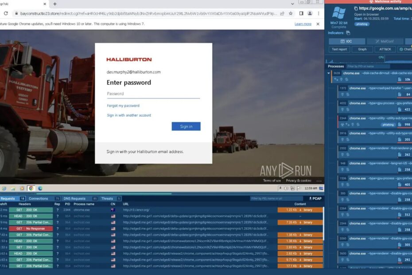Click the Chrome address bar URL
This screenshot has height=275, width=412.
click(x=148, y=13)
